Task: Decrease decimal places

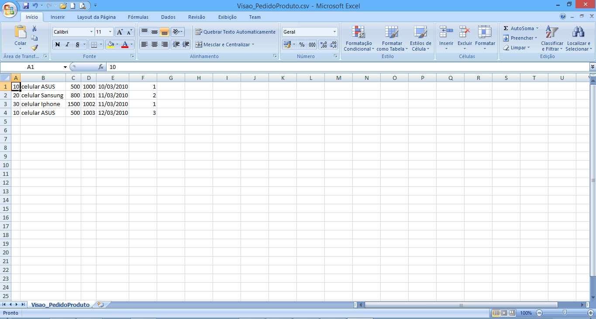Action: click(x=334, y=45)
